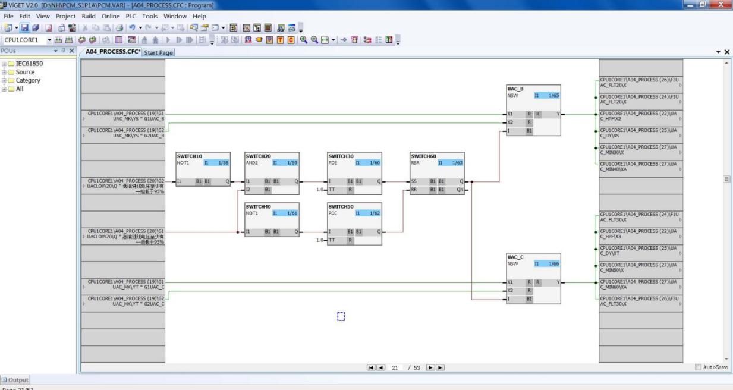
Task: Open the PLC menu
Action: [131, 16]
